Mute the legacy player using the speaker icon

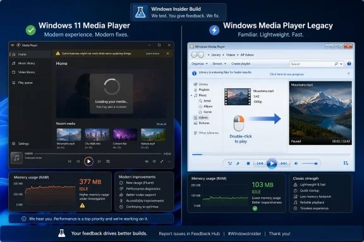pyautogui.click(x=296, y=163)
